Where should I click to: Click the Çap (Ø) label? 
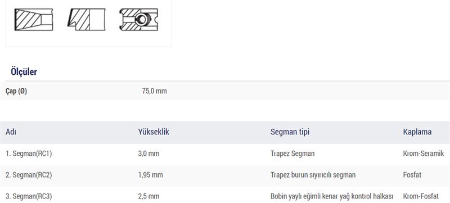16,91
